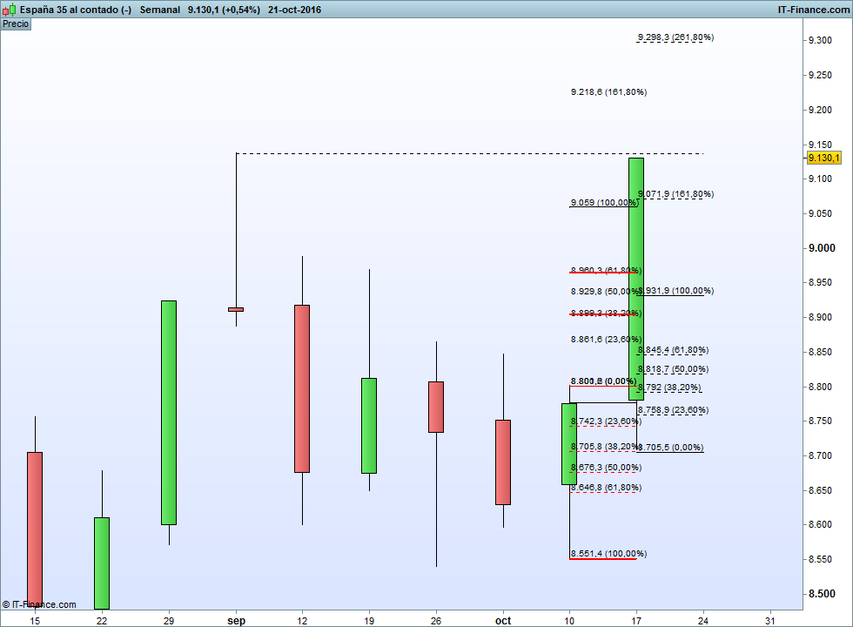Screen dimensions: 853x627
Task: Click the sep label on time axis
Action: click(x=236, y=620)
